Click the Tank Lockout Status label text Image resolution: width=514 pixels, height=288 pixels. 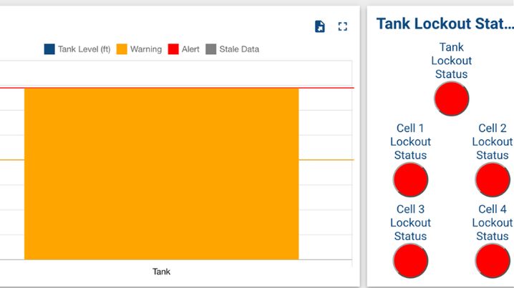[452, 61]
